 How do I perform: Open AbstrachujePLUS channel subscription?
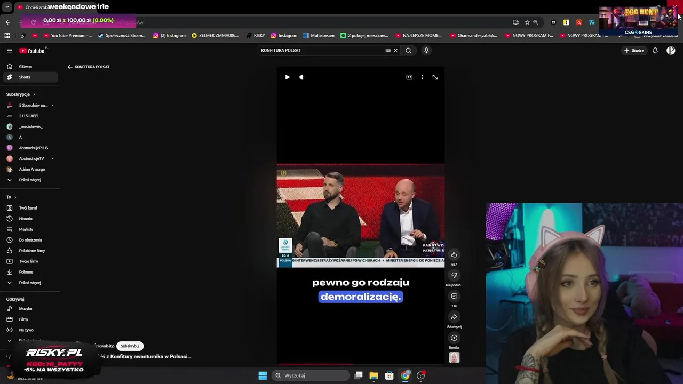coord(30,148)
